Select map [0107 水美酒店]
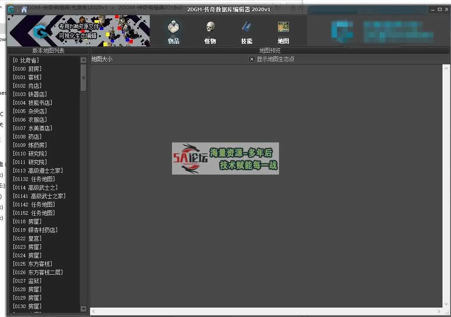Screen dimensions: 451x317 tap(33, 128)
